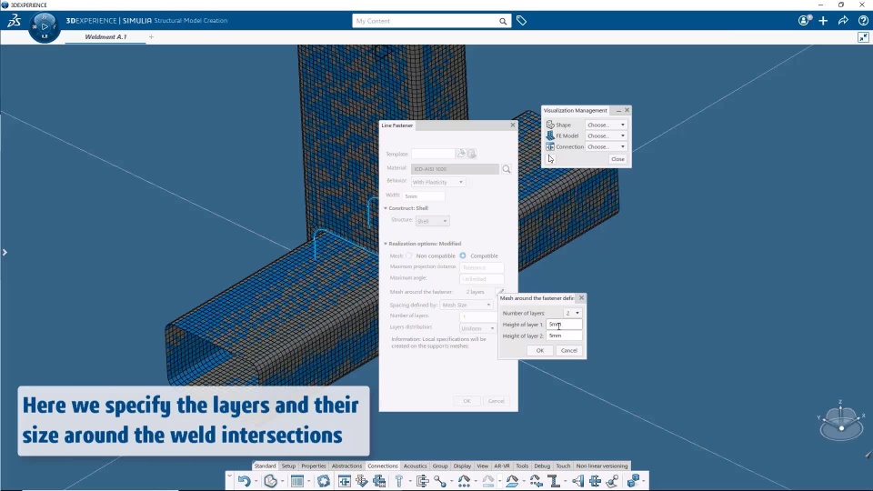The image size is (873, 491).
Task: Expand the left side panel arrow
Action: [x=5, y=252]
